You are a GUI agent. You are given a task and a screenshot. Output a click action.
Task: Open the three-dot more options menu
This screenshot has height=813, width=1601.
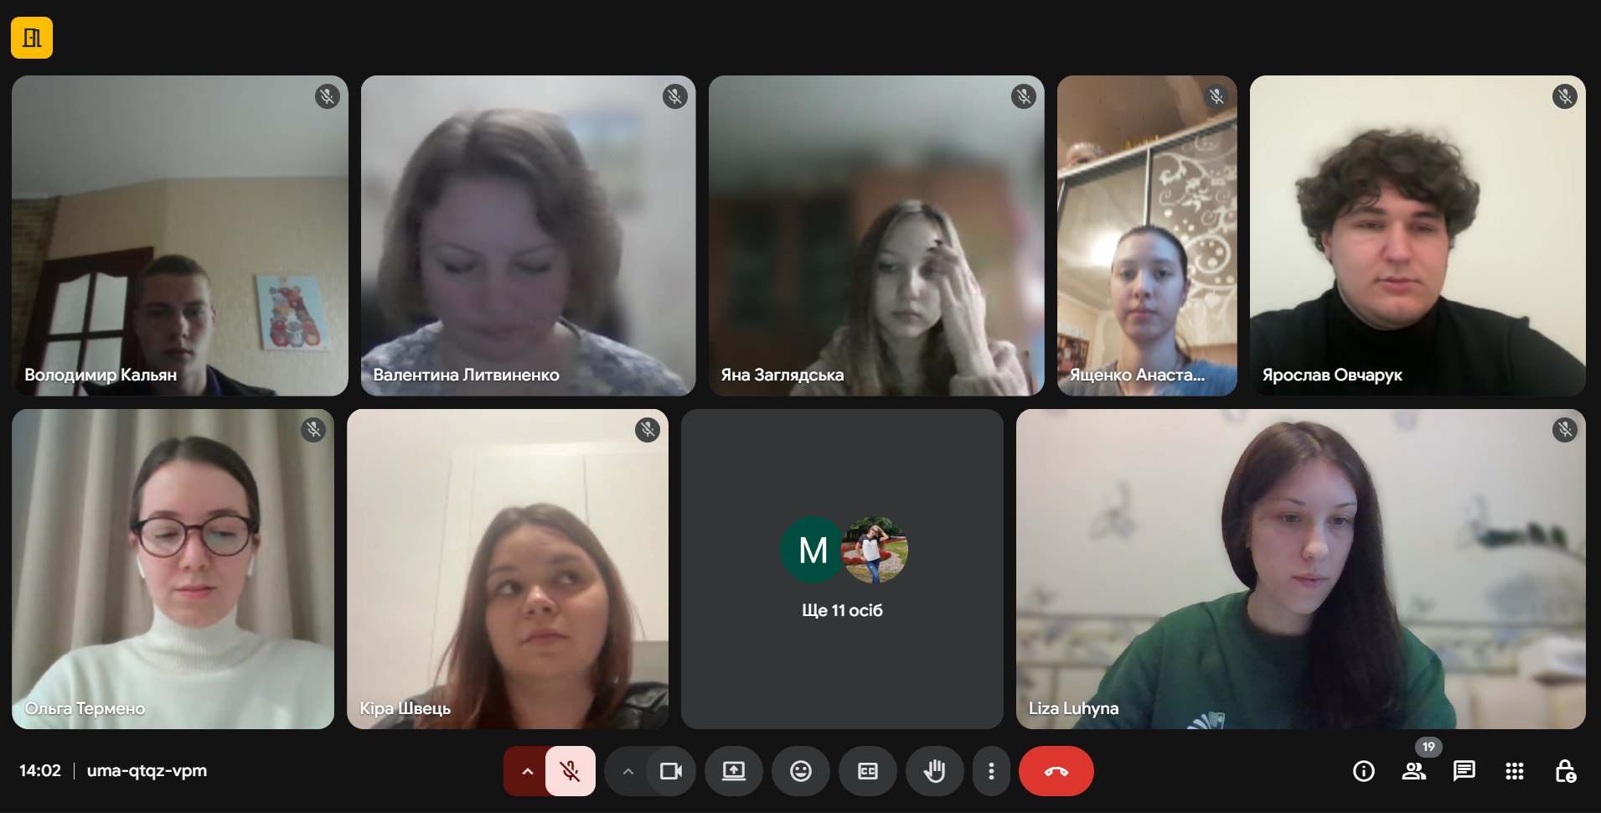(991, 771)
